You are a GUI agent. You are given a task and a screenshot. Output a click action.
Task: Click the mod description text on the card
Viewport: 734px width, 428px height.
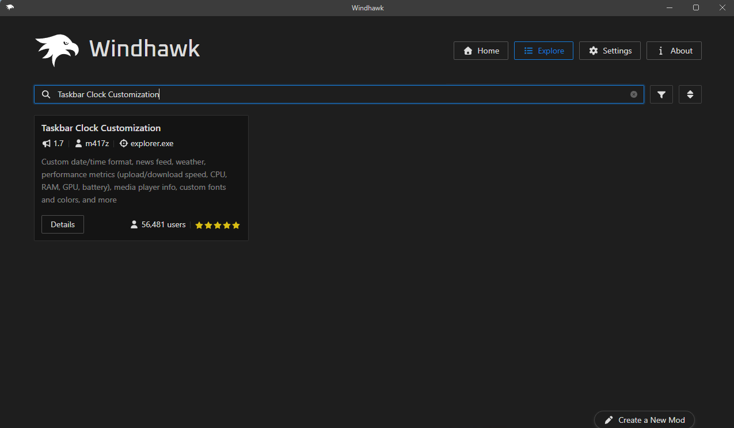pos(134,181)
